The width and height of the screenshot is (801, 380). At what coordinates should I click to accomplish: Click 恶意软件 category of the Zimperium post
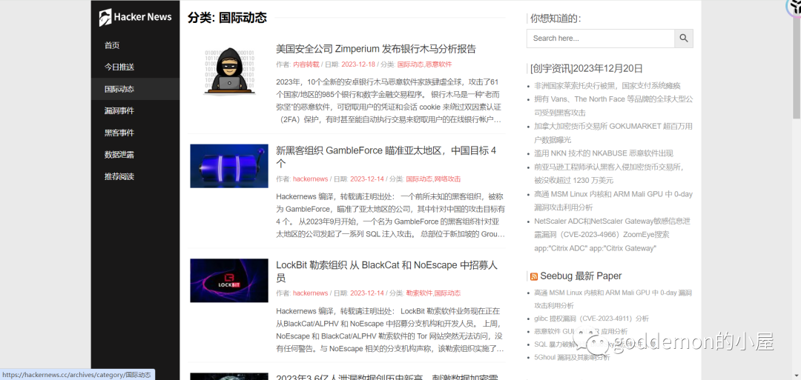pos(439,64)
